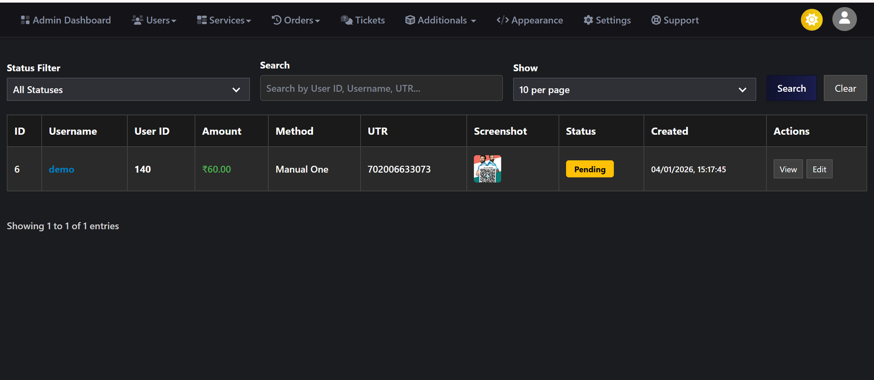Expand the 10 per page dropdown
This screenshot has width=874, height=380.
(x=634, y=90)
